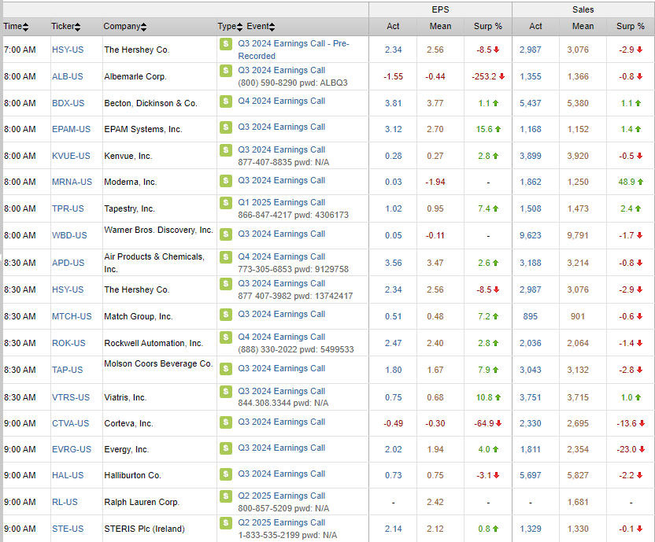655x542 pixels.
Task: Sort by Ticker using its sort arrows
Action: [x=77, y=27]
